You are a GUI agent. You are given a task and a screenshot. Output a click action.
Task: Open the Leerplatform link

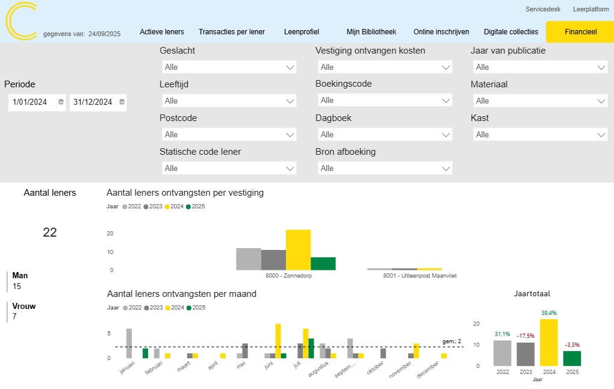tap(591, 9)
